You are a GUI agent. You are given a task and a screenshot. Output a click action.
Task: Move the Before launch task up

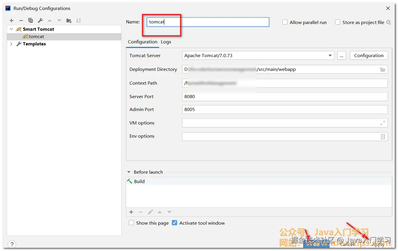[x=160, y=212]
